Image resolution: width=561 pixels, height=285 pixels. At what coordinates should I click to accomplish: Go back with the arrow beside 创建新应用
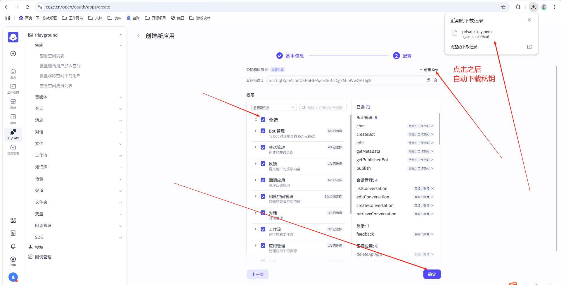(138, 36)
